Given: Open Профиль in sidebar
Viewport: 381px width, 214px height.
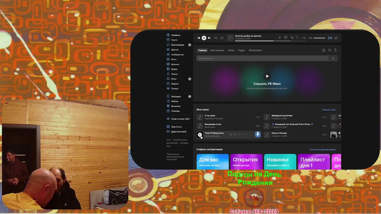Looking at the screenshot, I should coord(176,35).
